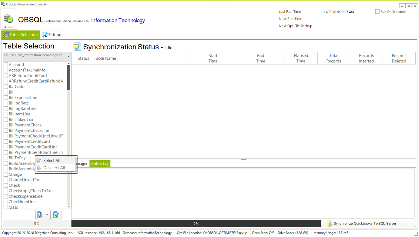Click the clipboard with green checkmark button
Image resolution: width=419 pixels, height=237 pixels.
pyautogui.click(x=56, y=214)
